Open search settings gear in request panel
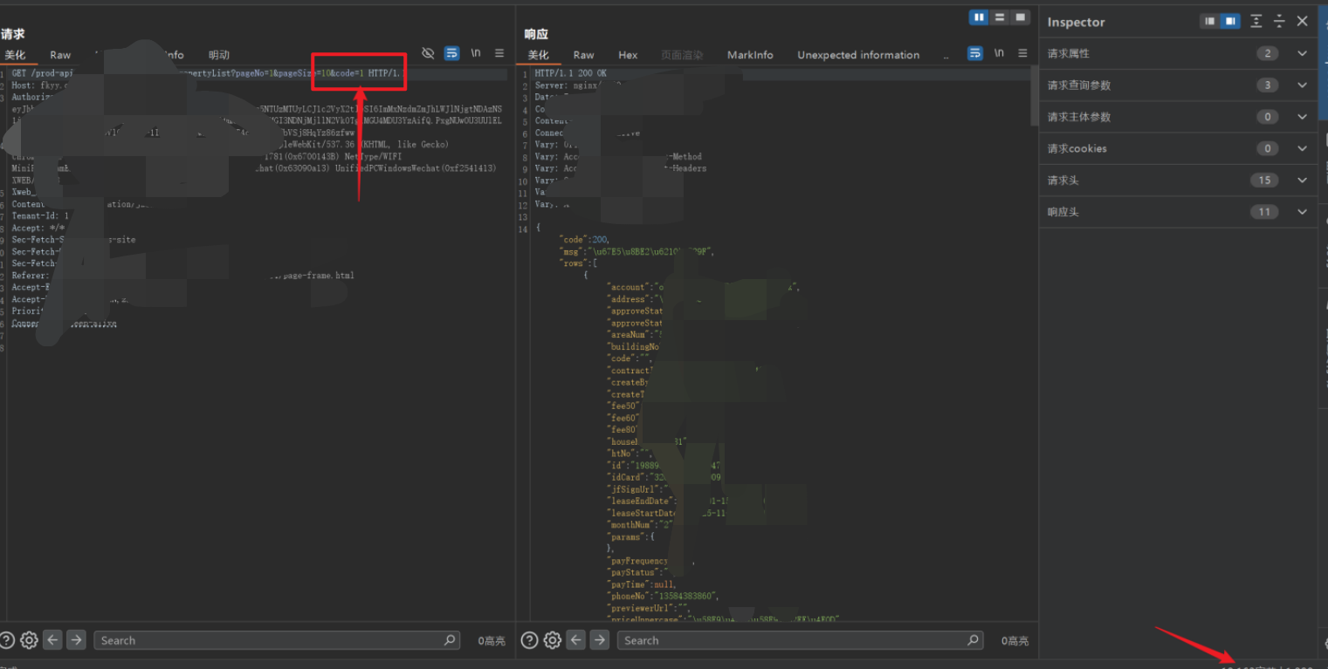The height and width of the screenshot is (669, 1328). pyautogui.click(x=29, y=640)
